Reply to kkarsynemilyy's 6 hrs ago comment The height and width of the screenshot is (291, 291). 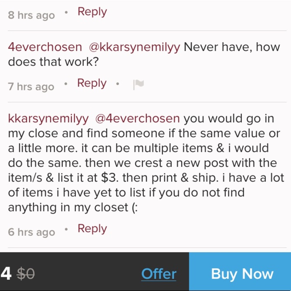[x=92, y=229]
